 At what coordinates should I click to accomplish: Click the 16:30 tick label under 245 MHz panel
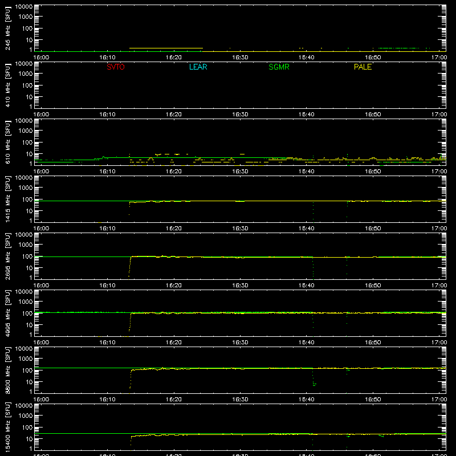[x=240, y=58]
